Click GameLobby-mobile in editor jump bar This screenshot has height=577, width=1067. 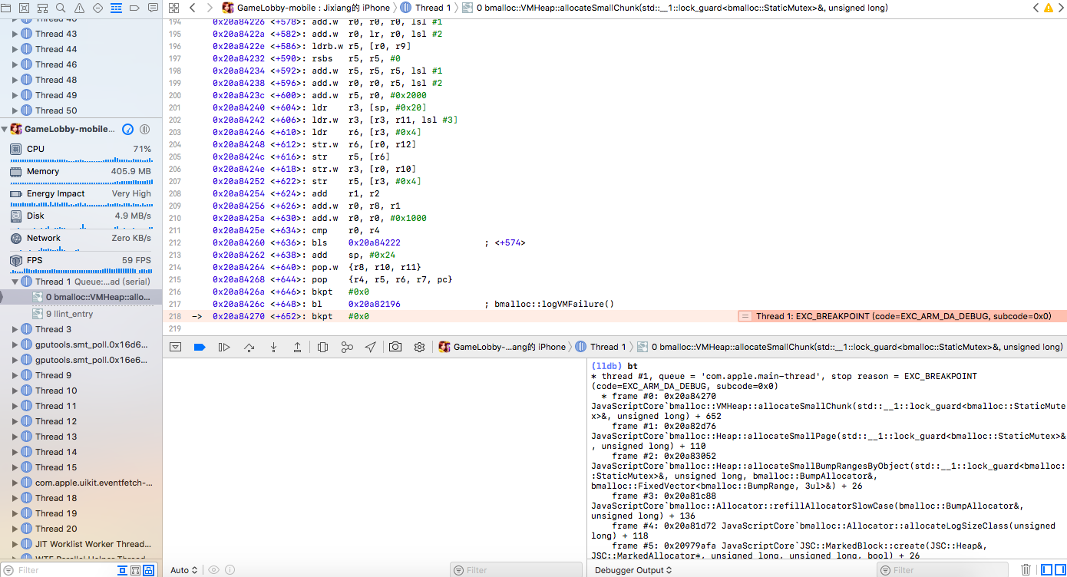coord(306,8)
